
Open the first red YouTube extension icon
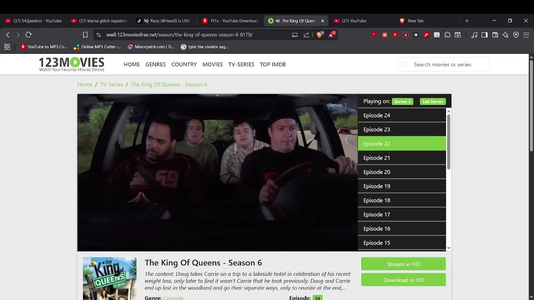[374, 35]
